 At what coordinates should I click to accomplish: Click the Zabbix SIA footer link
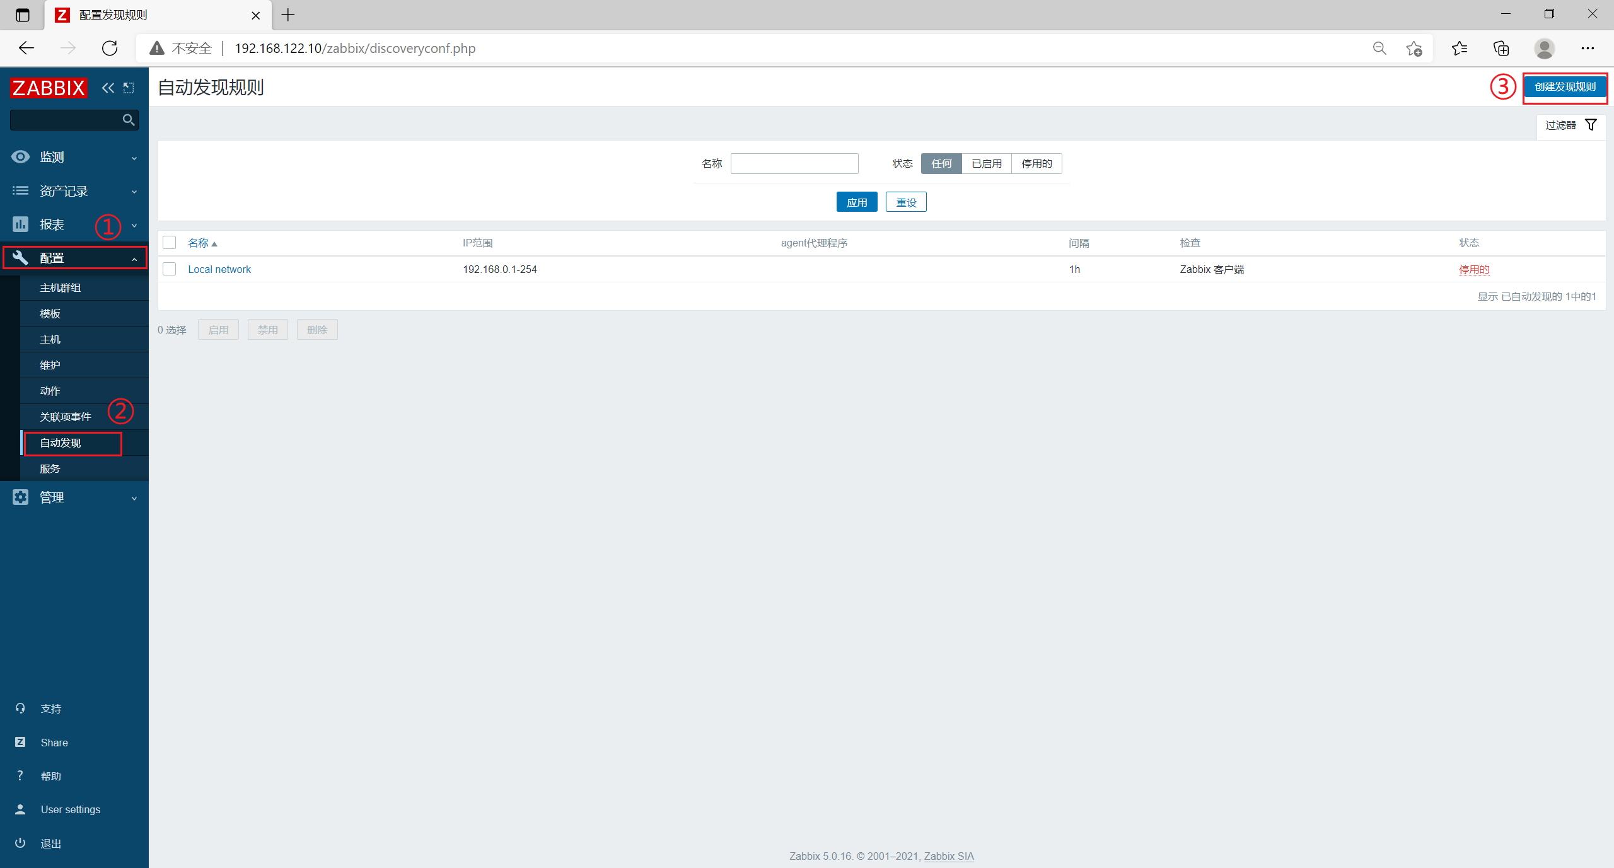coord(949,856)
